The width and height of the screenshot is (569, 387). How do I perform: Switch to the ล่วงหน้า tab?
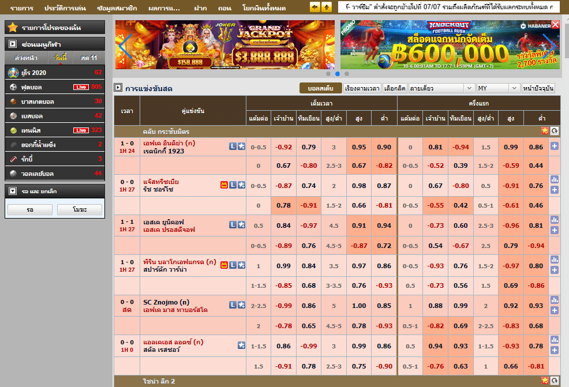(x=26, y=58)
